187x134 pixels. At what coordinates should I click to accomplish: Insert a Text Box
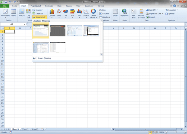(x=134, y=13)
